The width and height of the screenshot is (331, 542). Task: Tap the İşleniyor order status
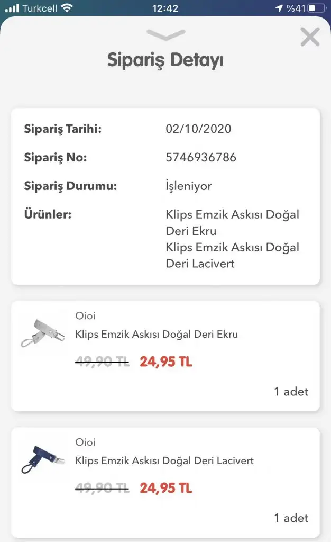[188, 186]
